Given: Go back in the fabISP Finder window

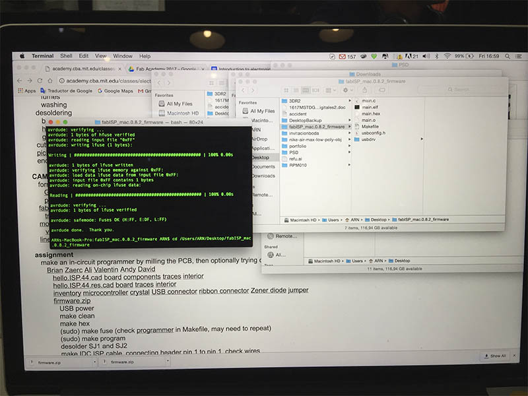Looking at the screenshot, I should tap(243, 90).
